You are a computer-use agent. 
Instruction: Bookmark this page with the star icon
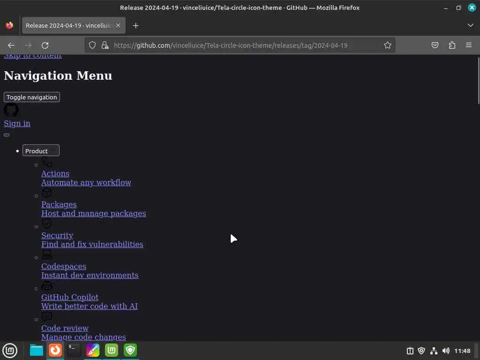pos(387,45)
